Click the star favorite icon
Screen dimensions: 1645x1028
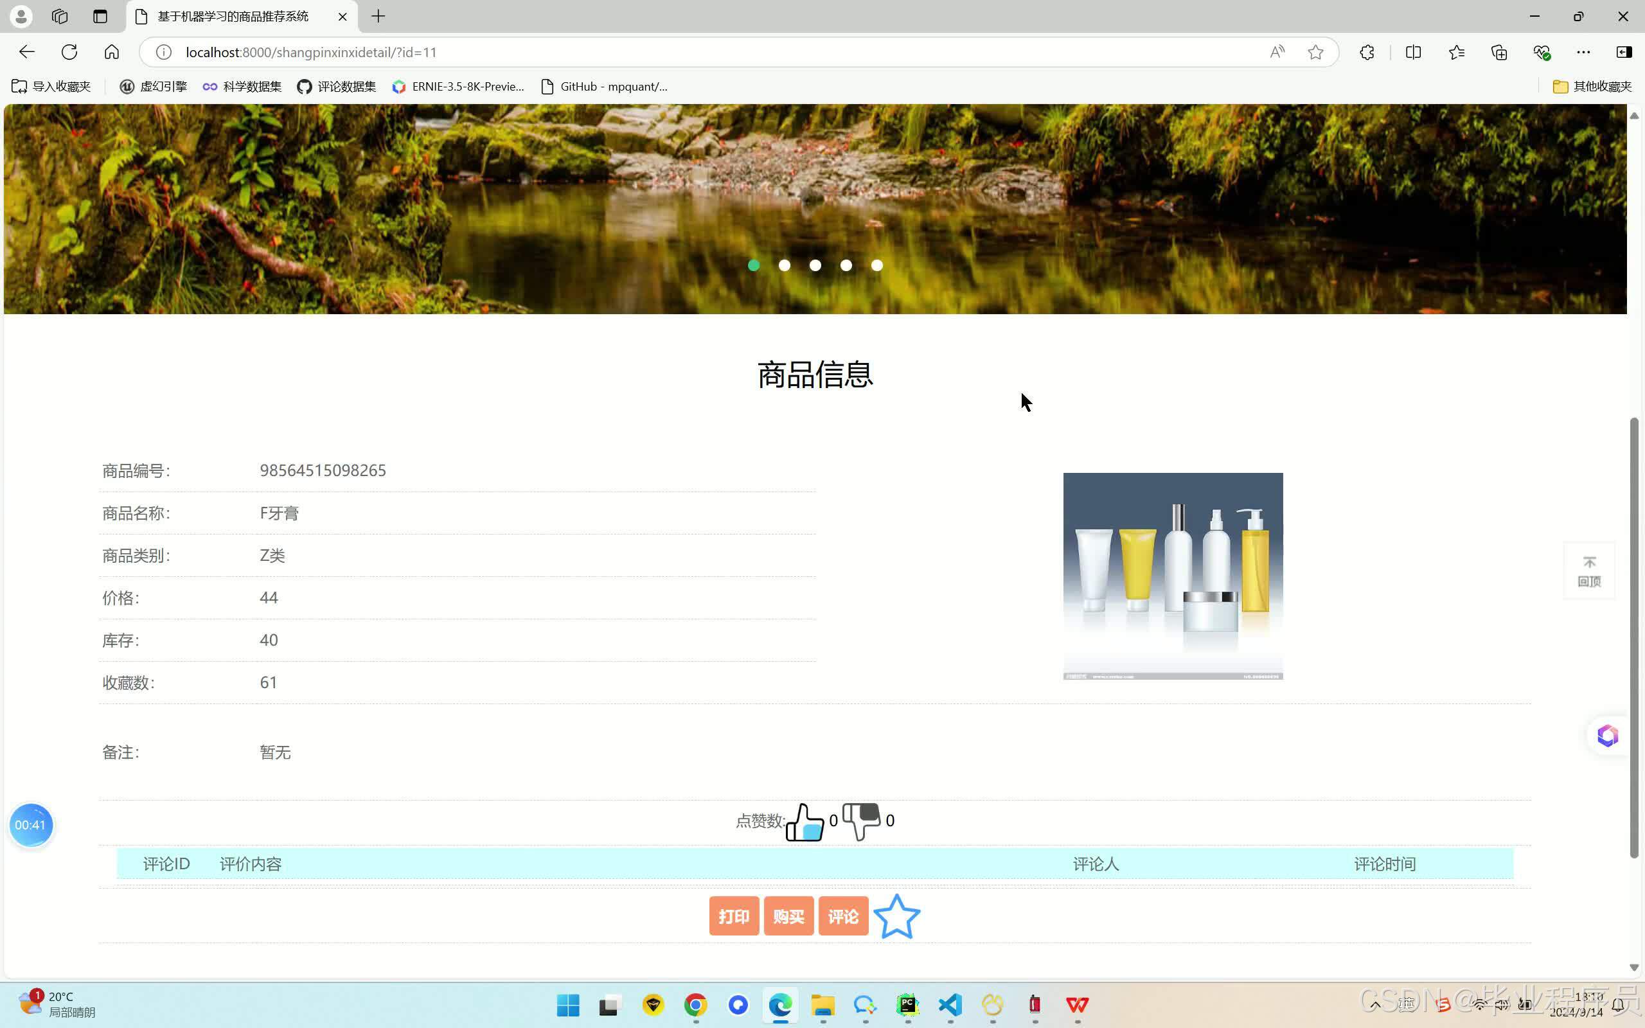pyautogui.click(x=896, y=916)
